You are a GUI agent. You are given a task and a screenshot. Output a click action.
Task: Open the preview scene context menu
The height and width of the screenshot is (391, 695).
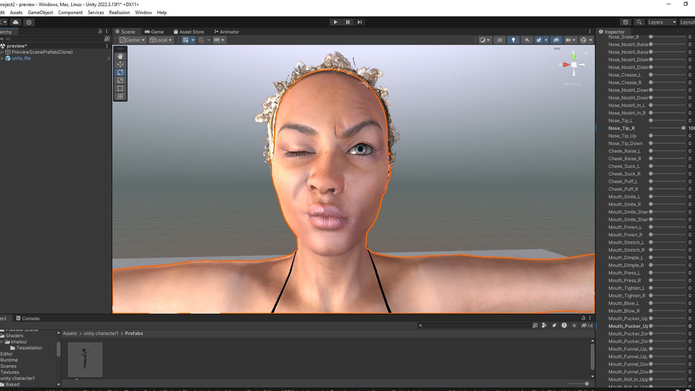click(x=107, y=46)
